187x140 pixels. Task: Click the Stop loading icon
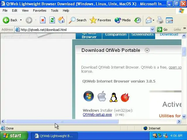click(x=43, y=20)
